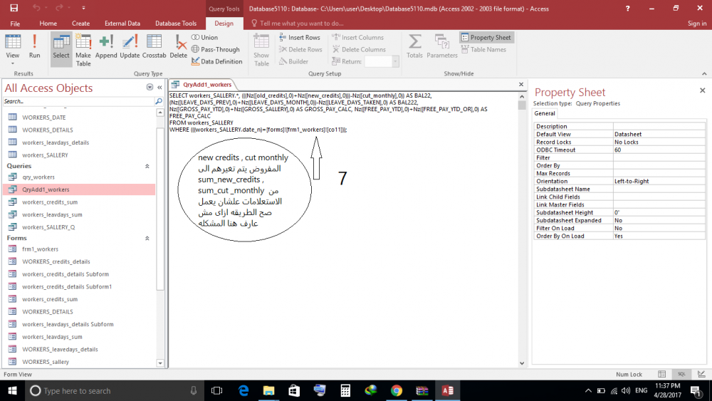Click the Sign in link

tap(696, 24)
